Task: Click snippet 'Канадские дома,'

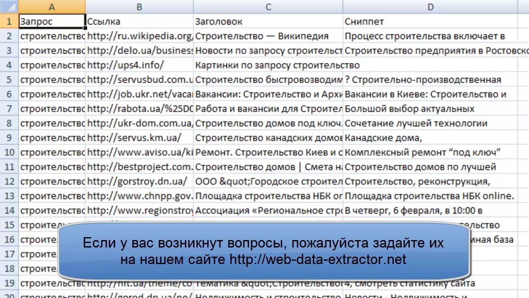Action: (431, 138)
